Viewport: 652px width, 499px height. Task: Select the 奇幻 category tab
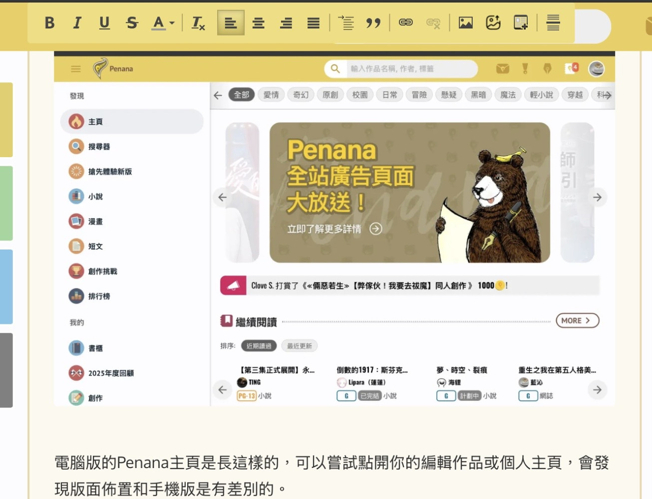point(301,95)
